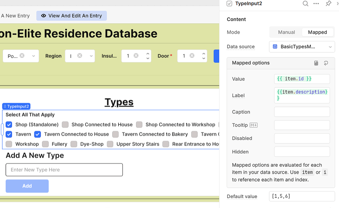339x208 pixels.
Task: Switch Mode to Mapped
Action: 317,32
